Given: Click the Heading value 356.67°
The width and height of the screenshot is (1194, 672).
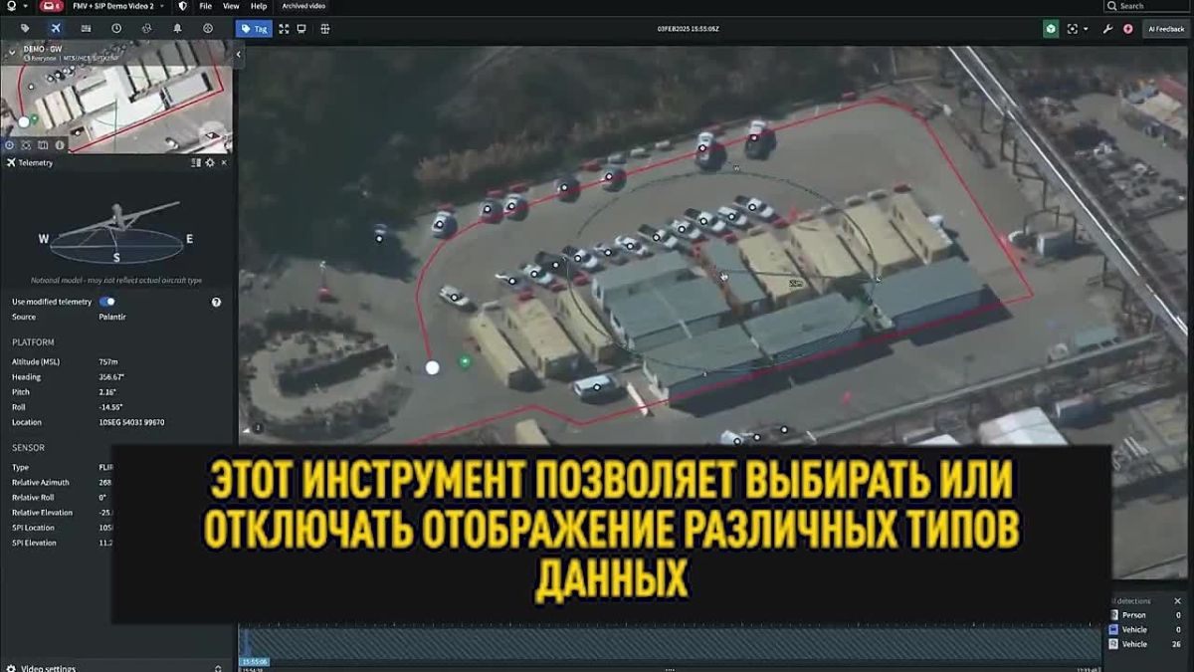Looking at the screenshot, I should click(111, 377).
